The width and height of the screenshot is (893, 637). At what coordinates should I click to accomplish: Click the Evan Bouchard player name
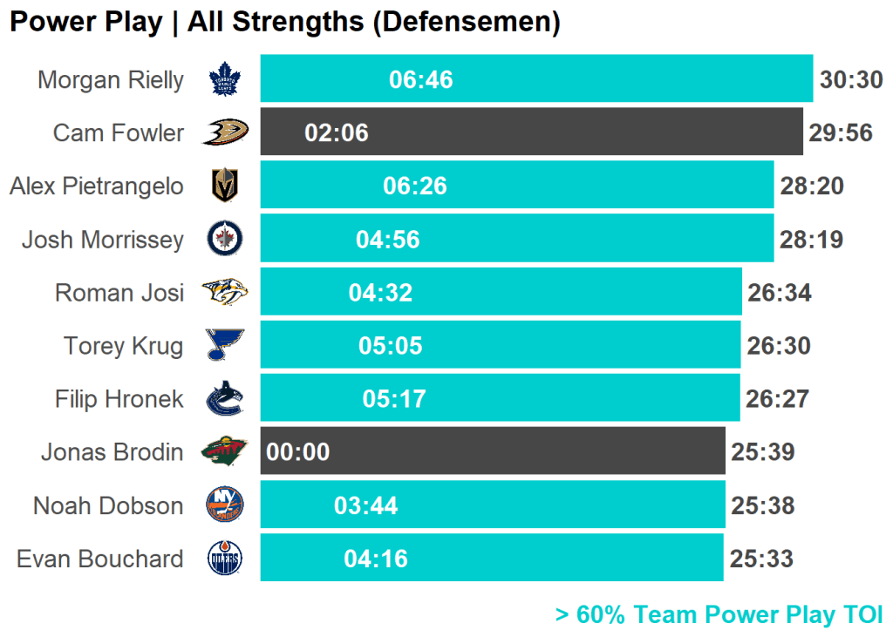99,559
